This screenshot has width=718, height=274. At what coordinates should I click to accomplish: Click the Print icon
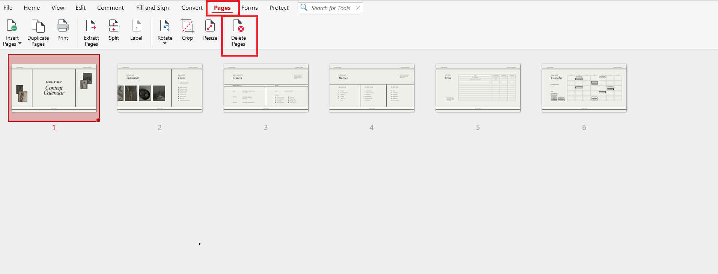tap(63, 25)
